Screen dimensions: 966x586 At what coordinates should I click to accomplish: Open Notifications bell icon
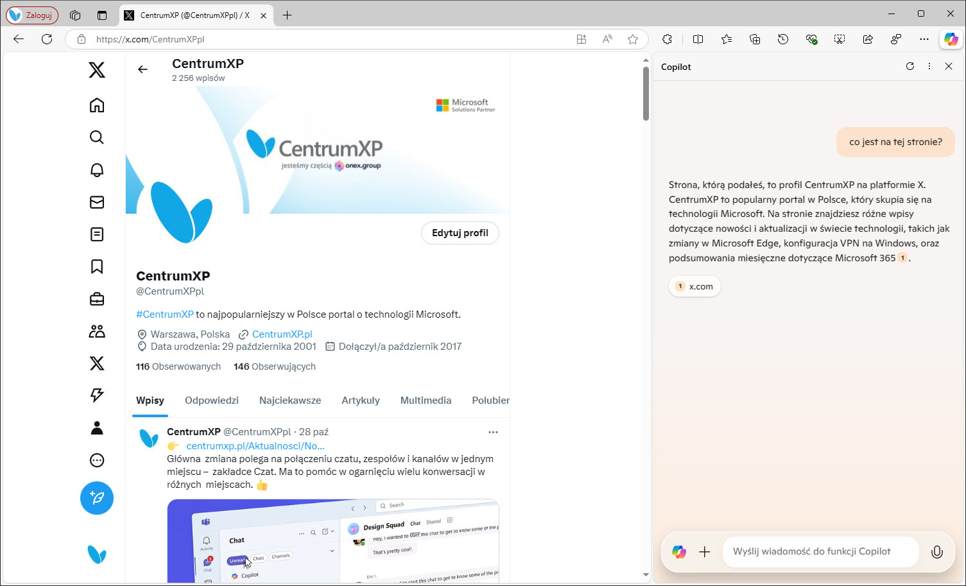pyautogui.click(x=97, y=169)
